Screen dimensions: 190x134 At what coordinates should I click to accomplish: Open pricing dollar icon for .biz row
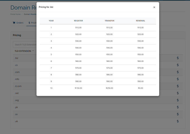click(x=178, y=58)
